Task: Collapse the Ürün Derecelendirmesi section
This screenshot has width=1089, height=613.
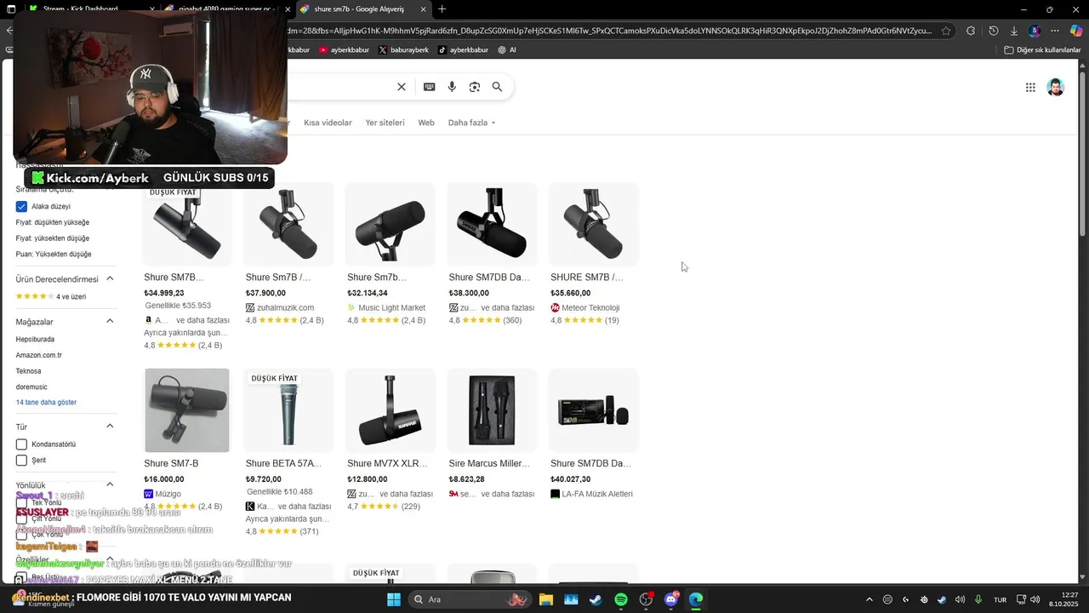Action: point(110,279)
